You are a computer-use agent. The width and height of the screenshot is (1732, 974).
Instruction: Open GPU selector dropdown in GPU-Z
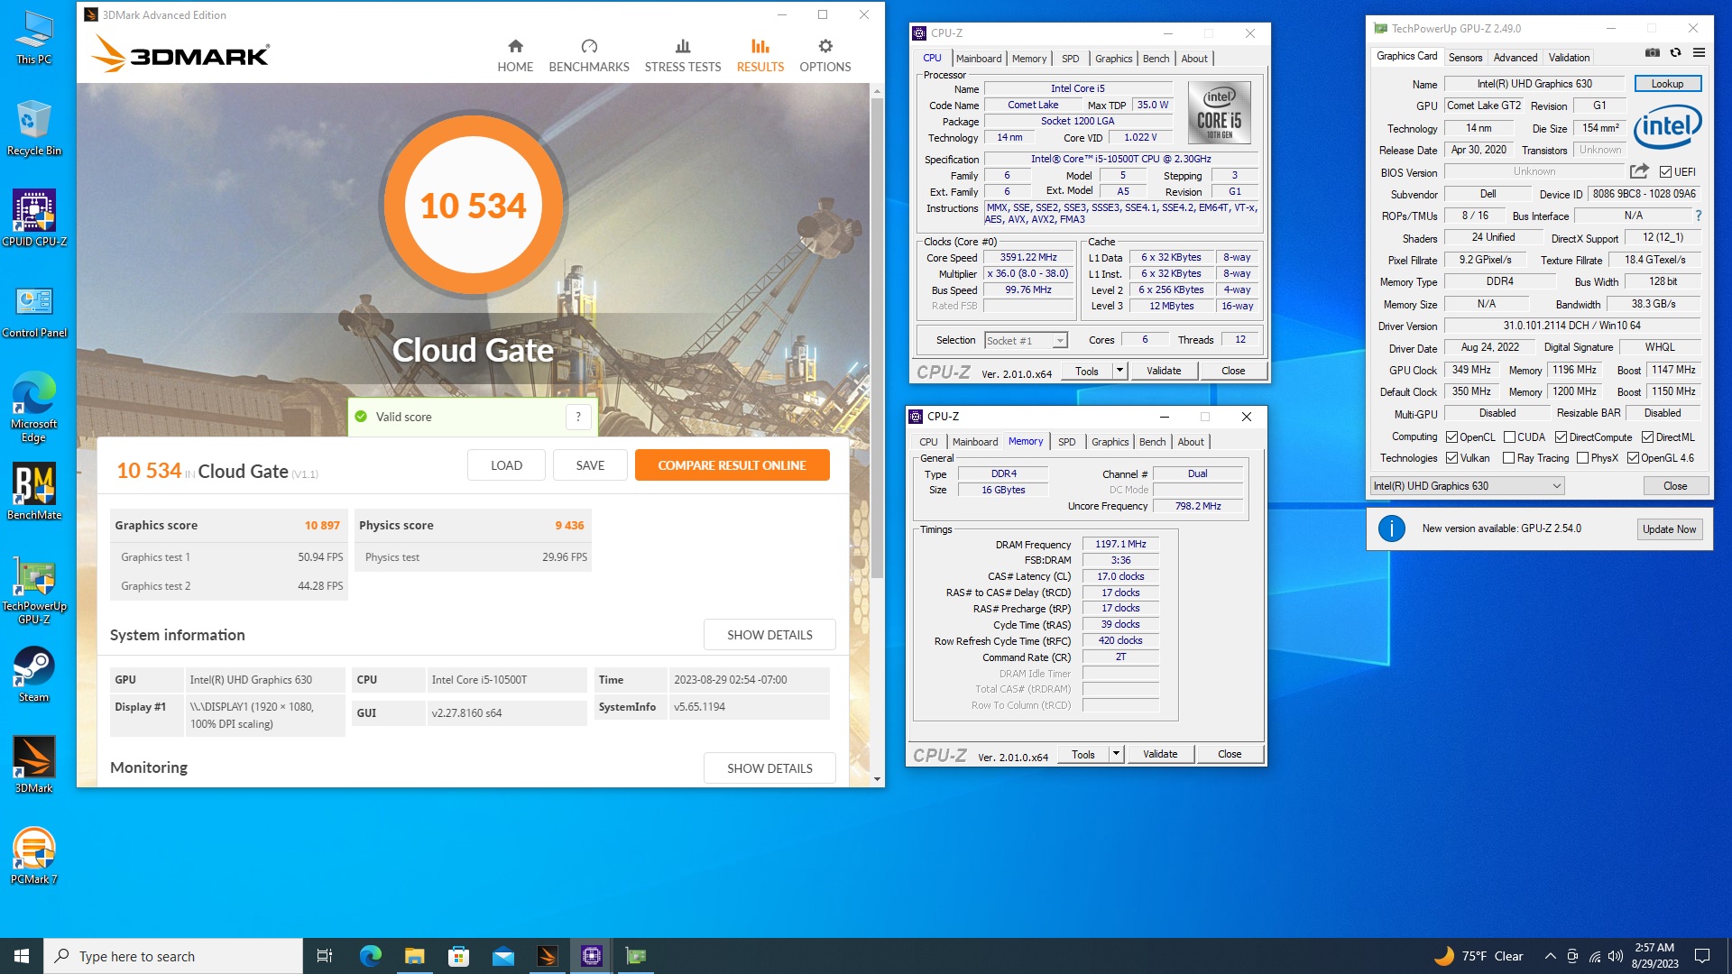(1467, 486)
